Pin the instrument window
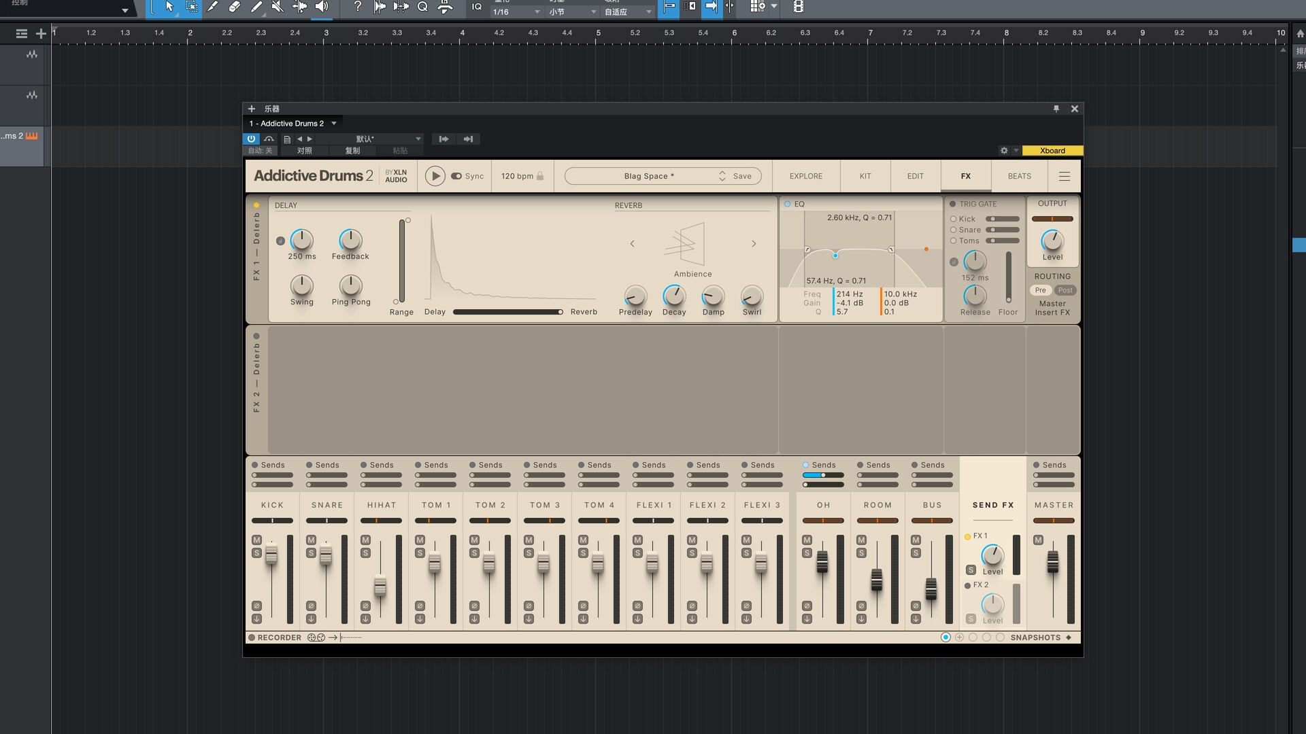This screenshot has width=1306, height=734. pyautogui.click(x=1056, y=109)
